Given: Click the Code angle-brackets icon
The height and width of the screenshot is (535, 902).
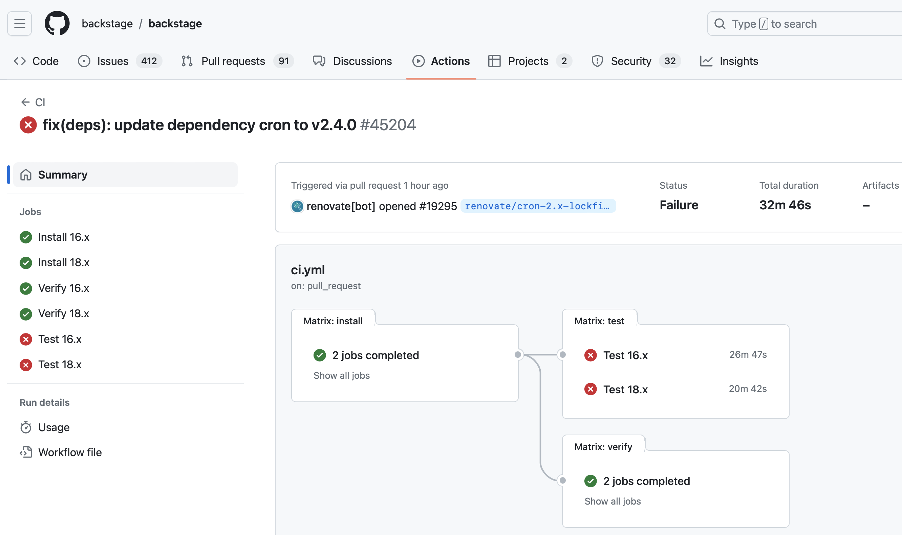Looking at the screenshot, I should (x=20, y=61).
